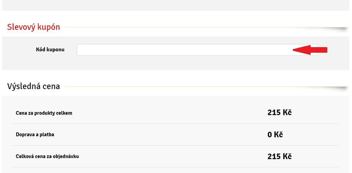The height and width of the screenshot is (173, 352).
Task: Click the gray strip at page top
Action: (176, 5)
